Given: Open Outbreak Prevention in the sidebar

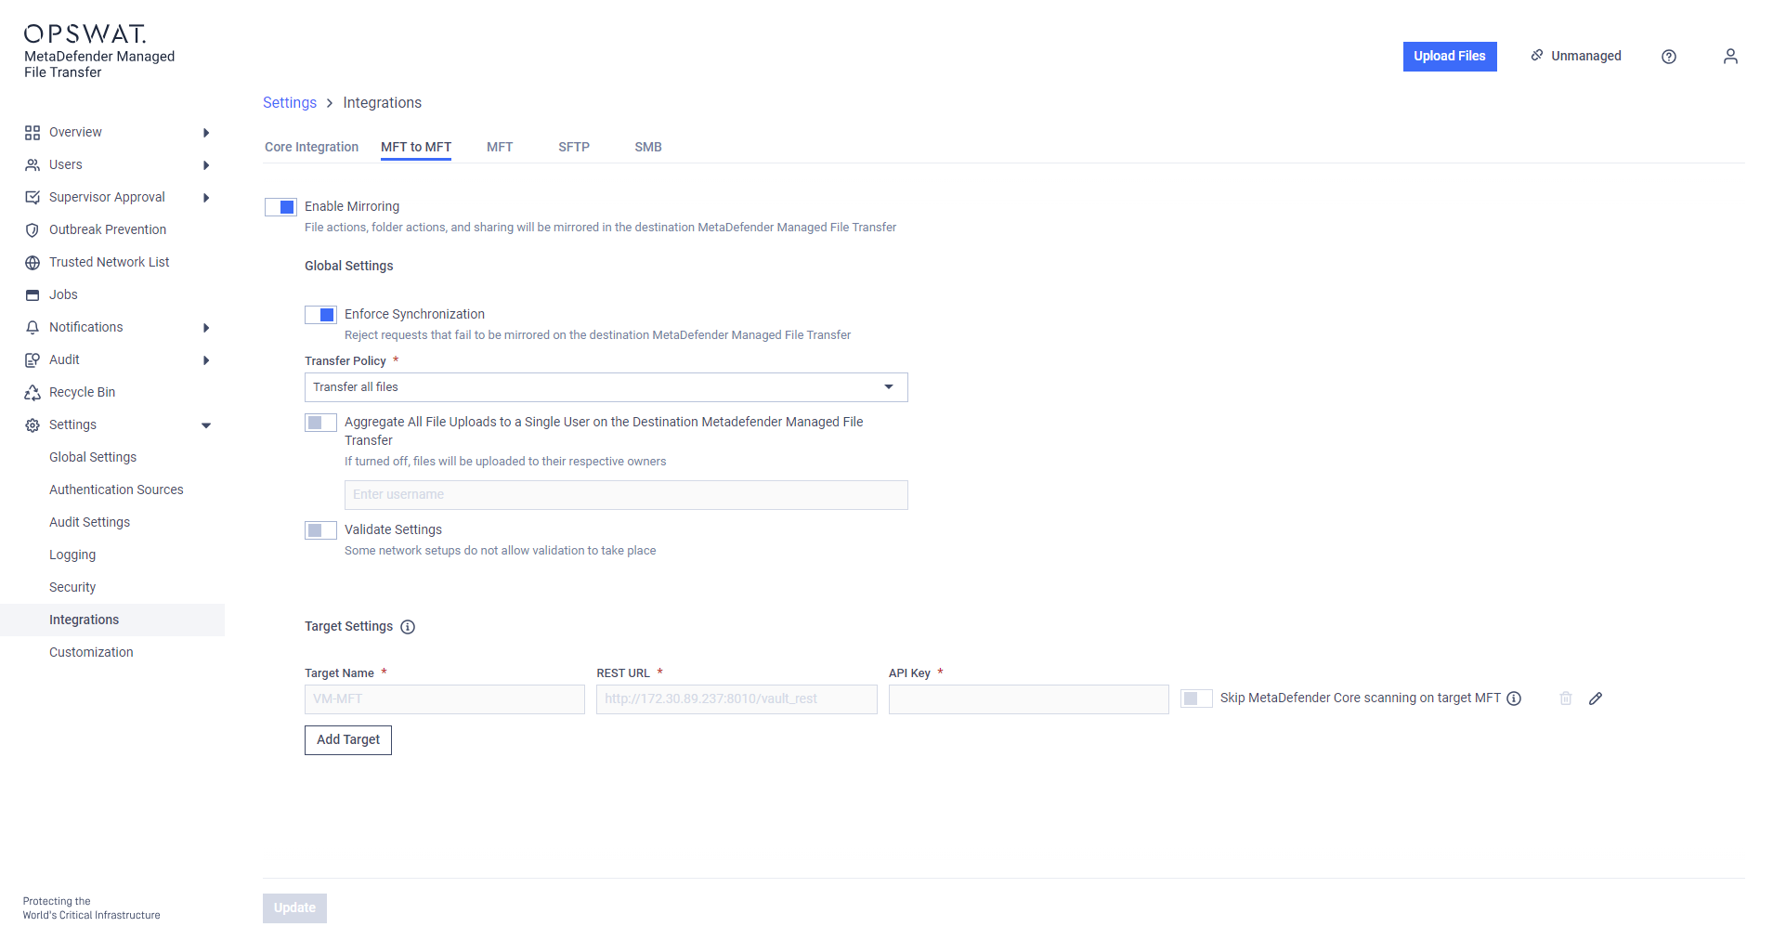Looking at the screenshot, I should tap(108, 229).
